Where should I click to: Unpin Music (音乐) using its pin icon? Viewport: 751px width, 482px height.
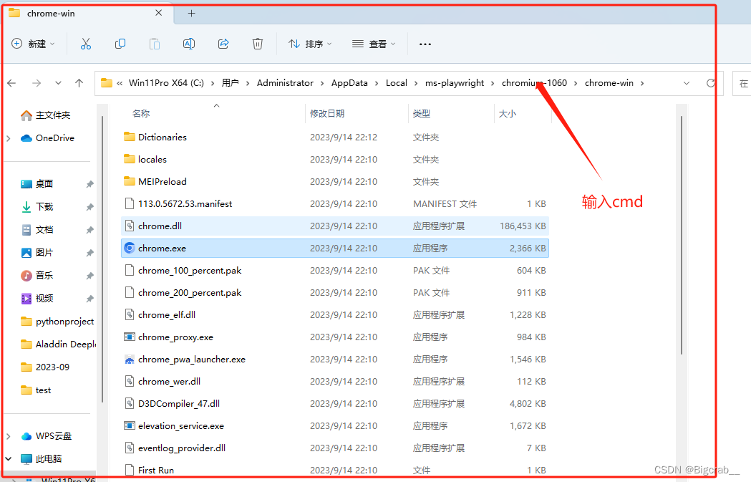pos(89,276)
